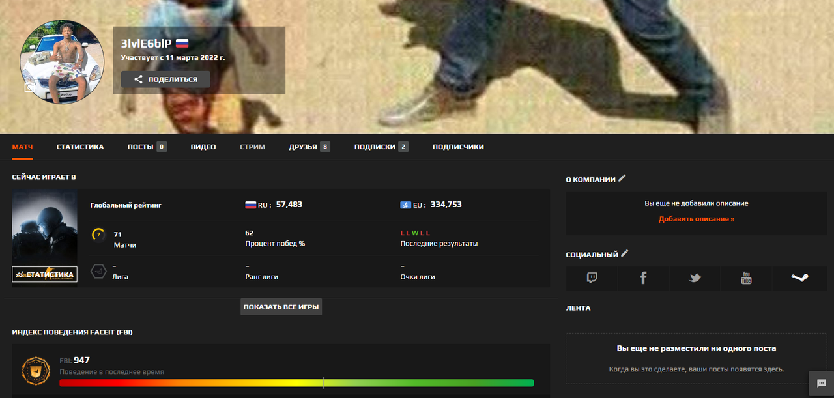Show the Подписчики tab

coord(458,147)
